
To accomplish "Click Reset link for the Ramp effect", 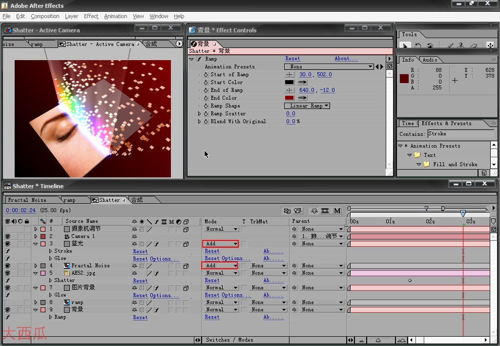I will tap(292, 58).
